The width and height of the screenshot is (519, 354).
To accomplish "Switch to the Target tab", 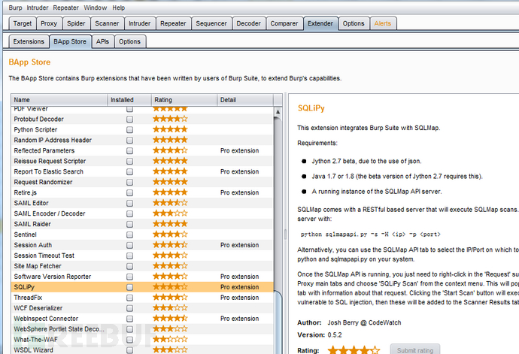I will [x=23, y=23].
